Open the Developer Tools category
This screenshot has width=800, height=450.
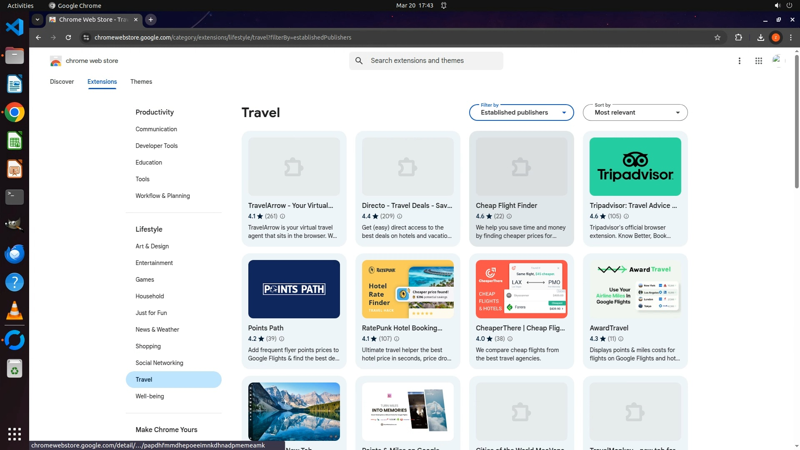point(156,146)
